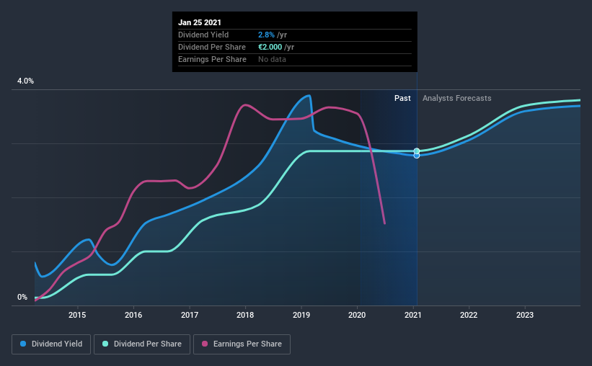
Task: Click the 2020 x-axis label
Action: click(x=357, y=315)
